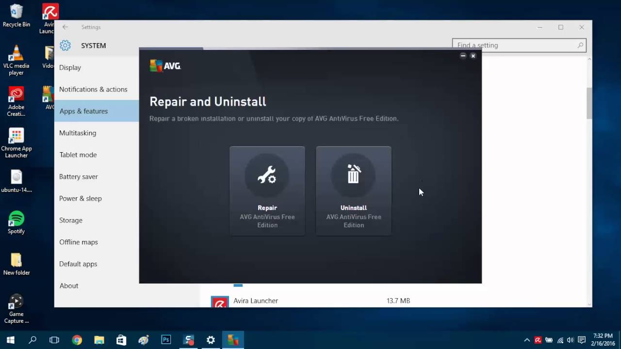Click the Avira tray icon

[x=538, y=340]
